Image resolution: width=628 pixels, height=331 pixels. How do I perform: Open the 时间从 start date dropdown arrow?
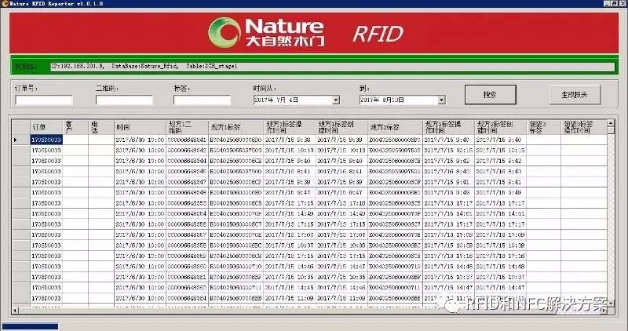coord(336,100)
